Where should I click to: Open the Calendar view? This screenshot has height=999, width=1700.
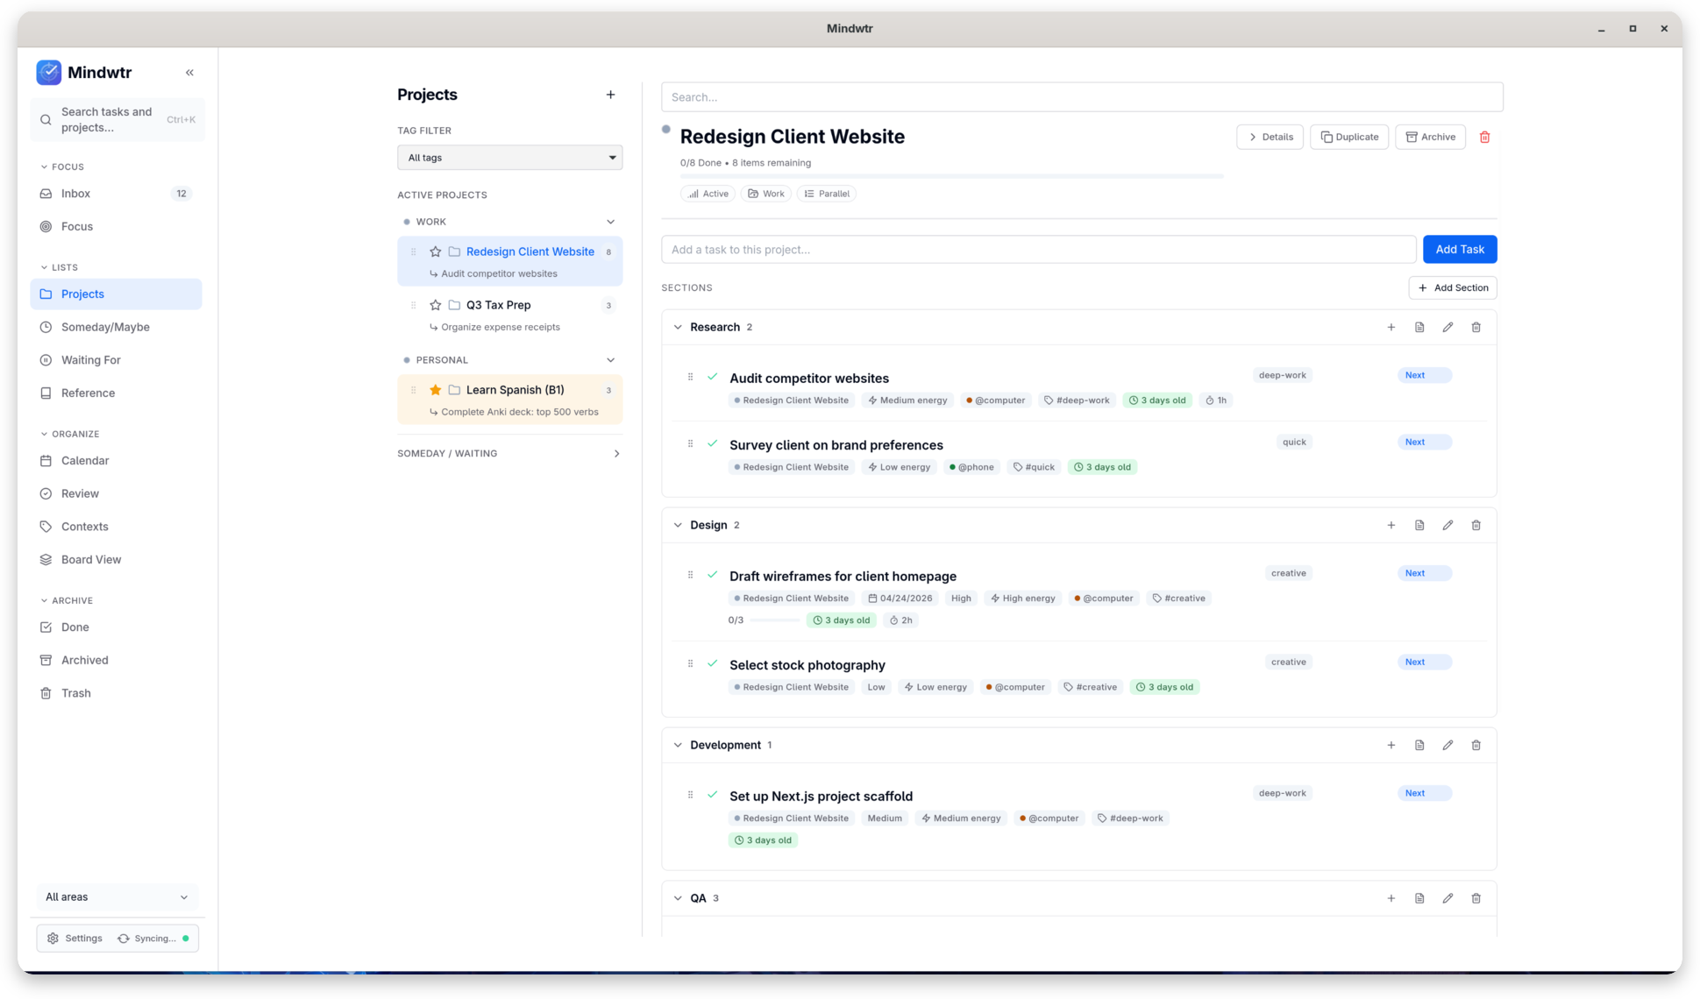click(116, 461)
